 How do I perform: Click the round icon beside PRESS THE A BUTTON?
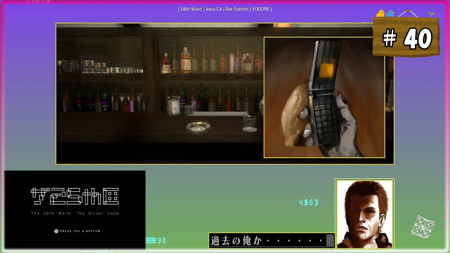coord(56,231)
